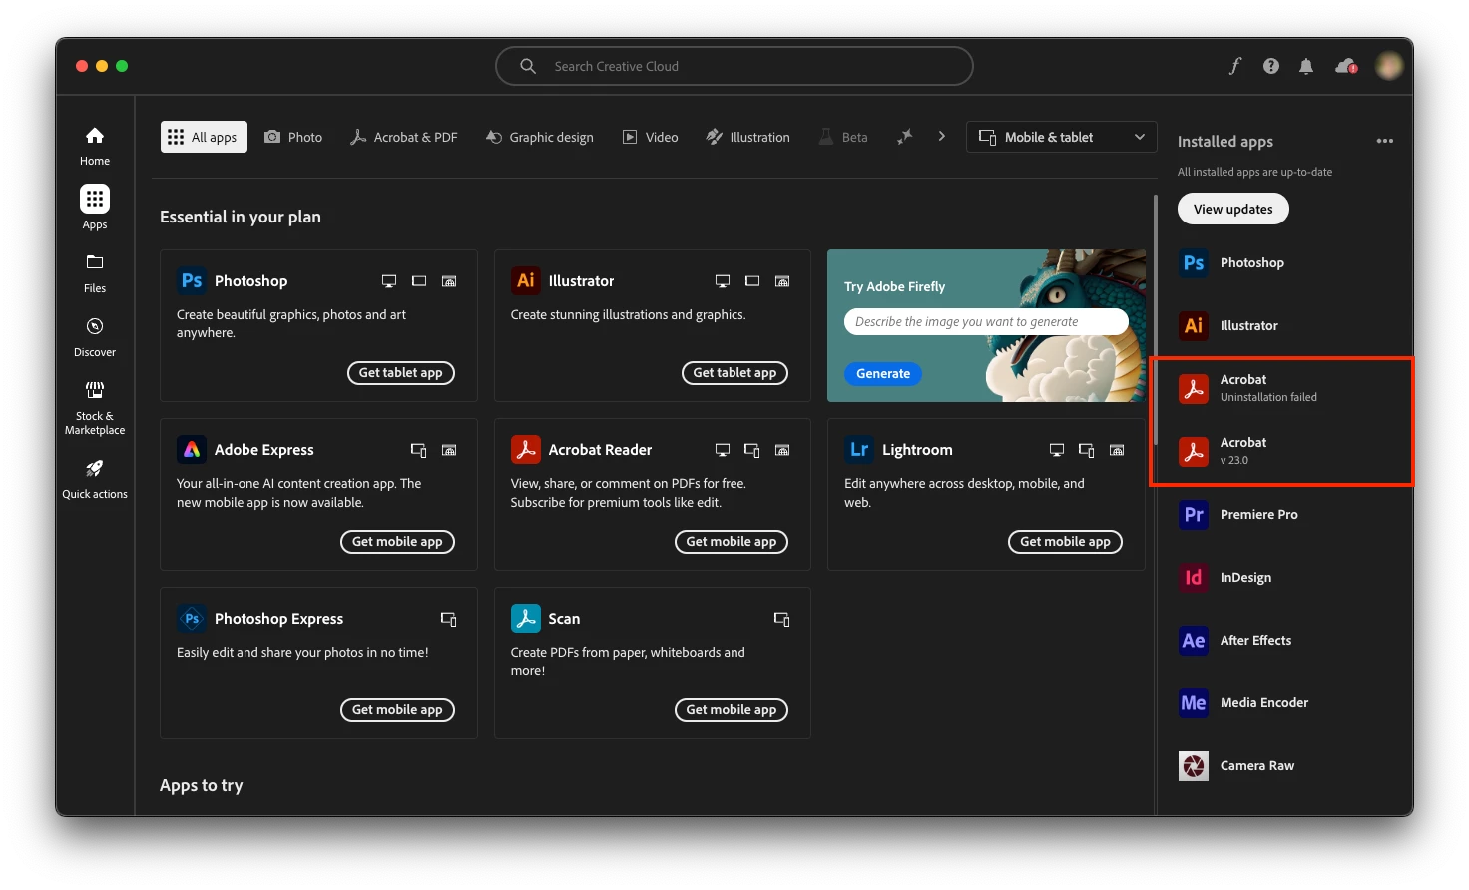Image resolution: width=1469 pixels, height=890 pixels.
Task: Open the Home section in sidebar
Action: point(95,146)
